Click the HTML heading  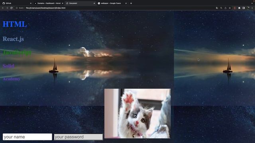point(15,24)
